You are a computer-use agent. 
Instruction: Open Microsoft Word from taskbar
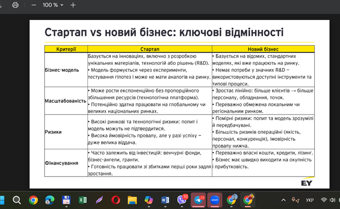coord(165,200)
